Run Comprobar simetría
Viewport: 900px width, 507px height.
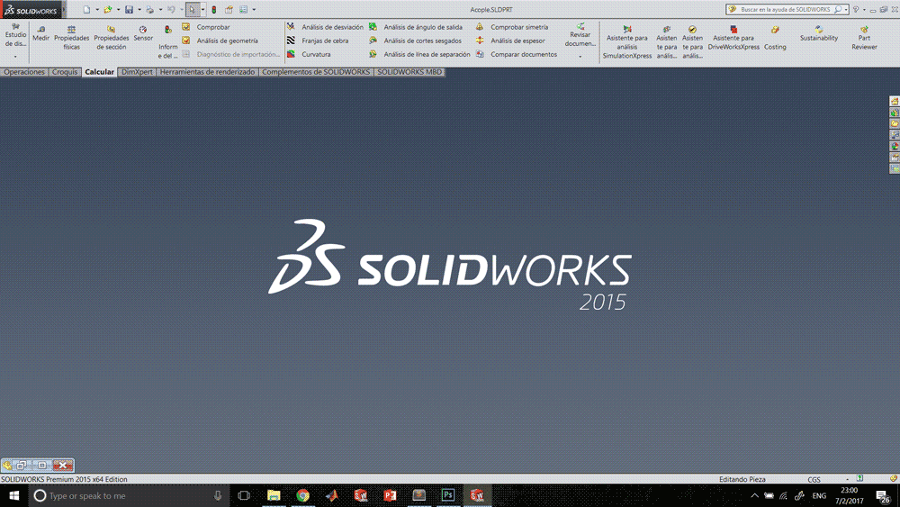511,27
